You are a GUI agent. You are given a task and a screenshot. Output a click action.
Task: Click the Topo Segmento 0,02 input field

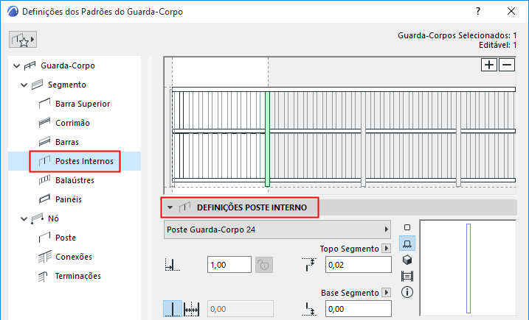(x=359, y=265)
